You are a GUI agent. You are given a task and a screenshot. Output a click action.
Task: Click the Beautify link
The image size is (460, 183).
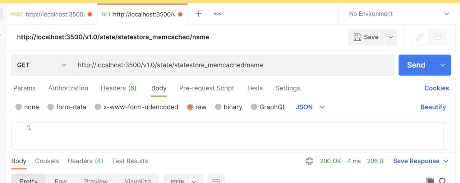(433, 107)
